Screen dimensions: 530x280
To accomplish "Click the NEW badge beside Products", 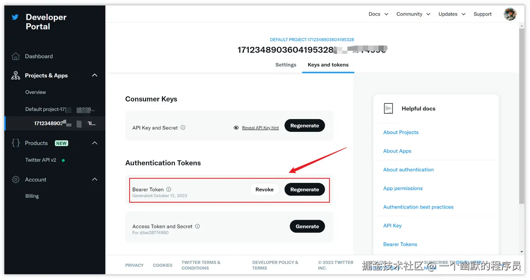I will (62, 143).
